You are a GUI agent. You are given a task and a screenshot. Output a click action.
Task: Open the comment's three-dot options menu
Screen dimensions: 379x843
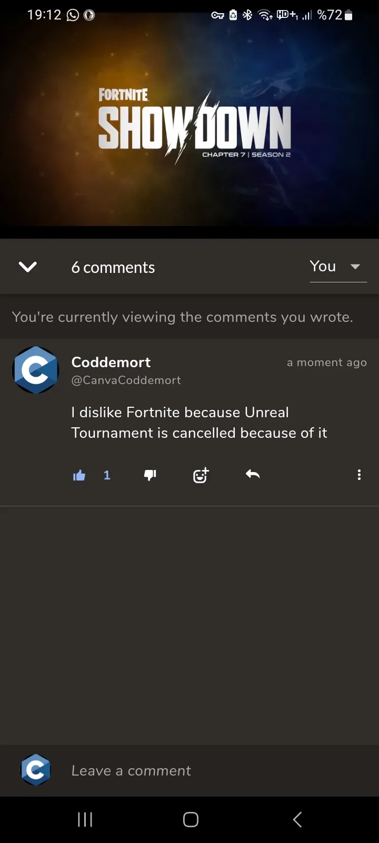(359, 475)
